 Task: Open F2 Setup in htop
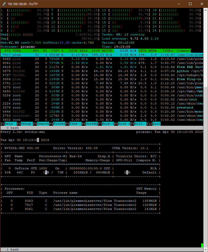pos(25,124)
